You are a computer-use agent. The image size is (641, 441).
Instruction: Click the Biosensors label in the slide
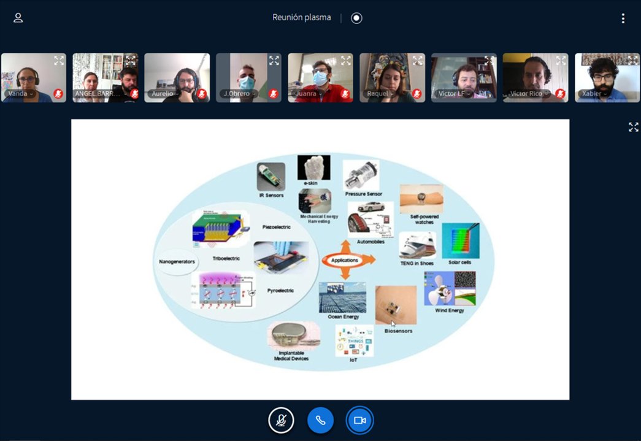[x=398, y=331]
